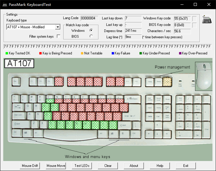Click the AT107 + Mouse - Modified combo box
This screenshot has height=171, width=216.
click(33, 27)
